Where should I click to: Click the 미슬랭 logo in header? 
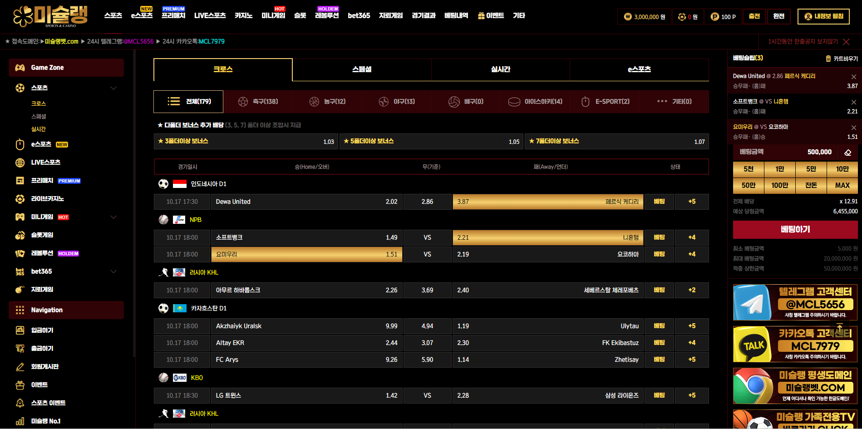pos(50,16)
